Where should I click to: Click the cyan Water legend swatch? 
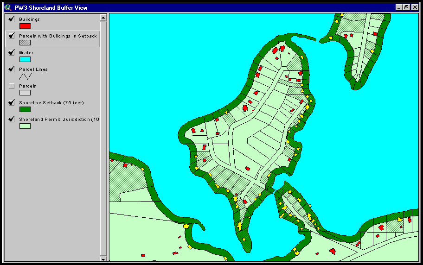point(25,59)
